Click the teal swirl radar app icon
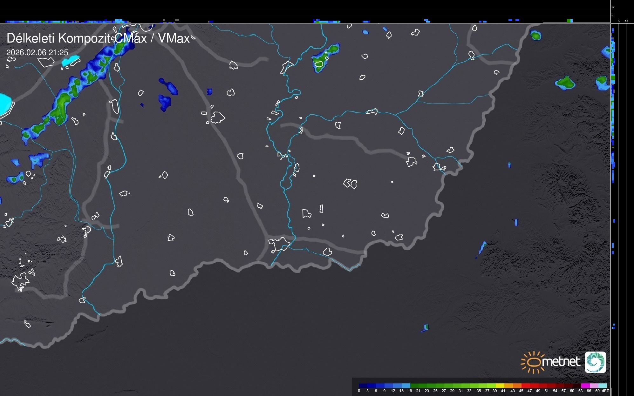 coord(595,362)
